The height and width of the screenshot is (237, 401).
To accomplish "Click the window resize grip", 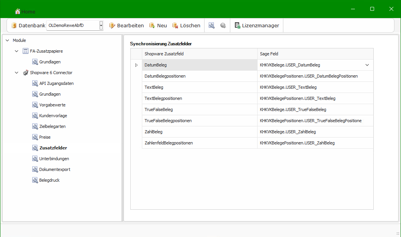I will [x=398, y=234].
